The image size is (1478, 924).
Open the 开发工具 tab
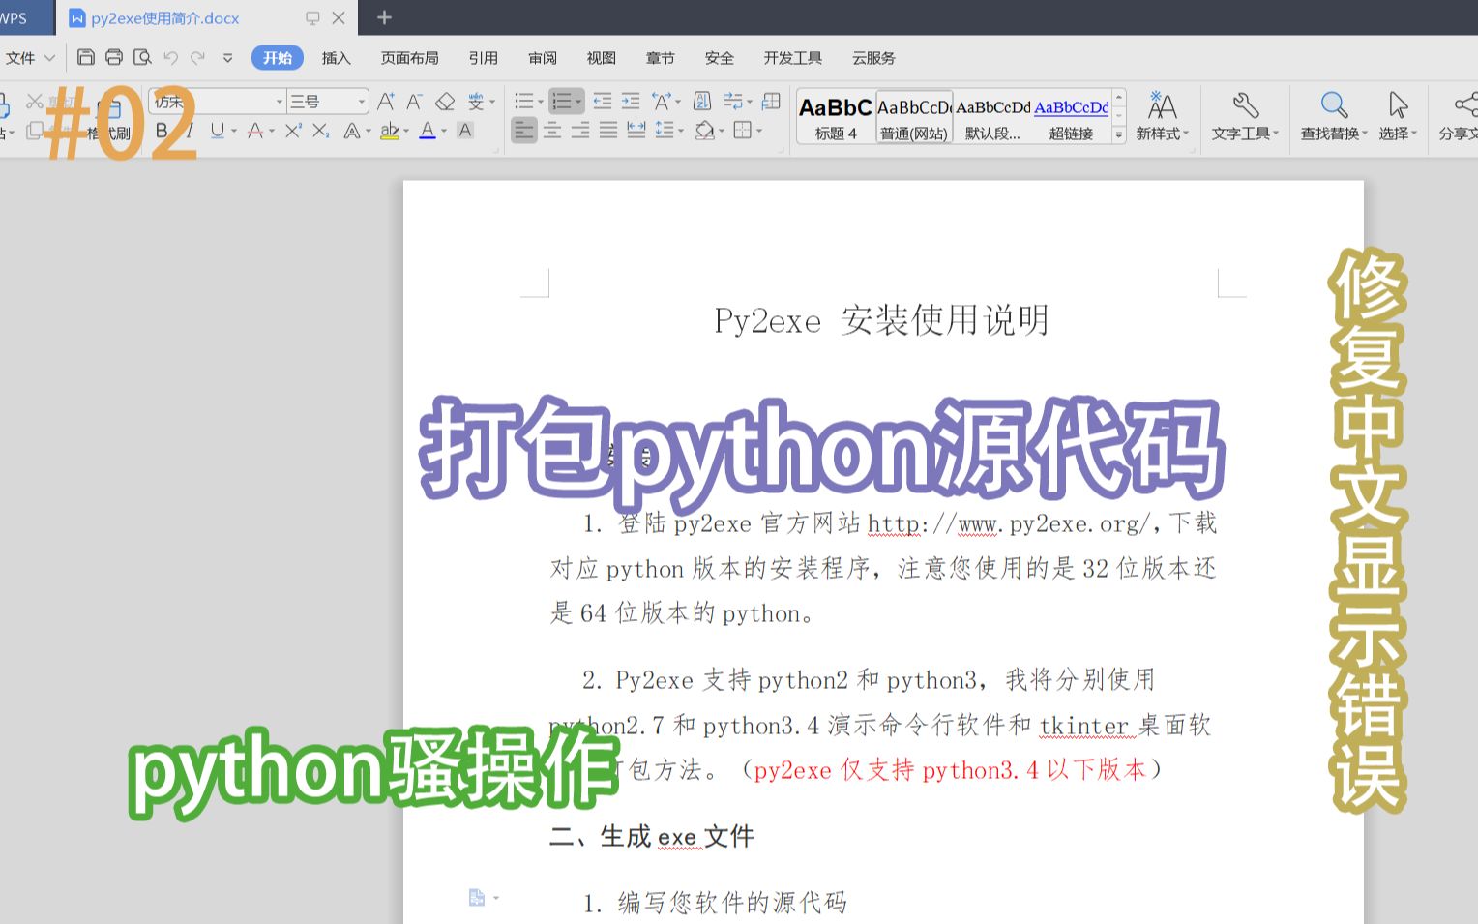(x=792, y=58)
